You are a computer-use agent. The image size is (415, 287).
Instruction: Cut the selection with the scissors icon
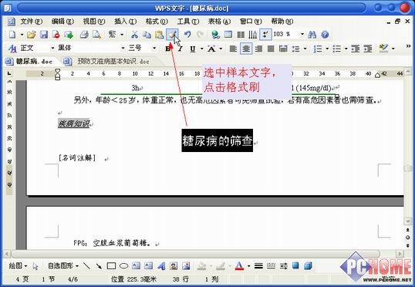[134, 35]
